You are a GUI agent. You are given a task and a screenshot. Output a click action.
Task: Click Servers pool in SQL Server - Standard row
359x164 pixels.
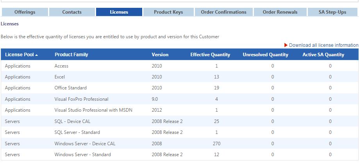12,132
